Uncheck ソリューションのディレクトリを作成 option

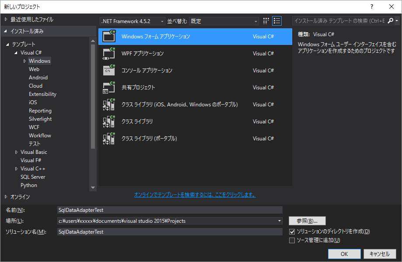tap(292, 231)
